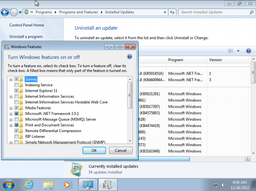Switch to Control Panel taskbar button
This screenshot has height=191, width=256.
(x=88, y=185)
